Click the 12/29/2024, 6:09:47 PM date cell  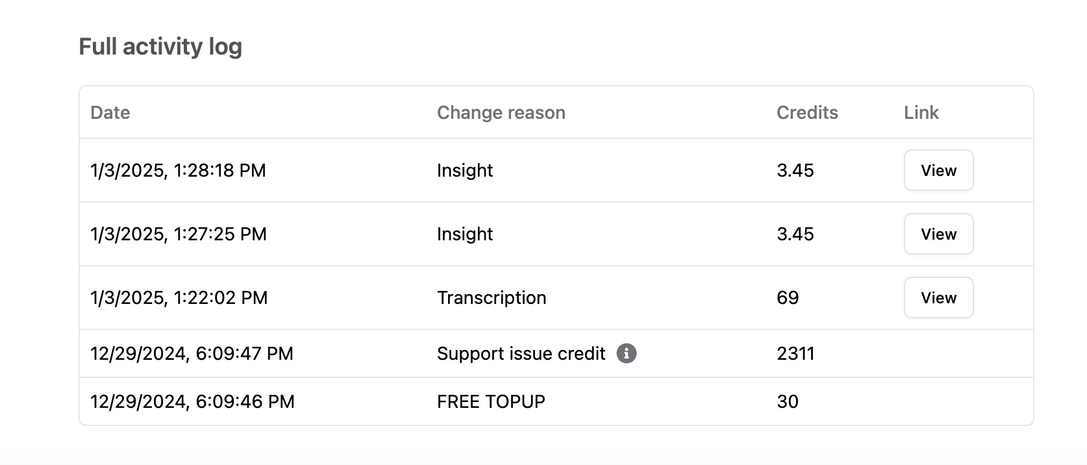(192, 353)
